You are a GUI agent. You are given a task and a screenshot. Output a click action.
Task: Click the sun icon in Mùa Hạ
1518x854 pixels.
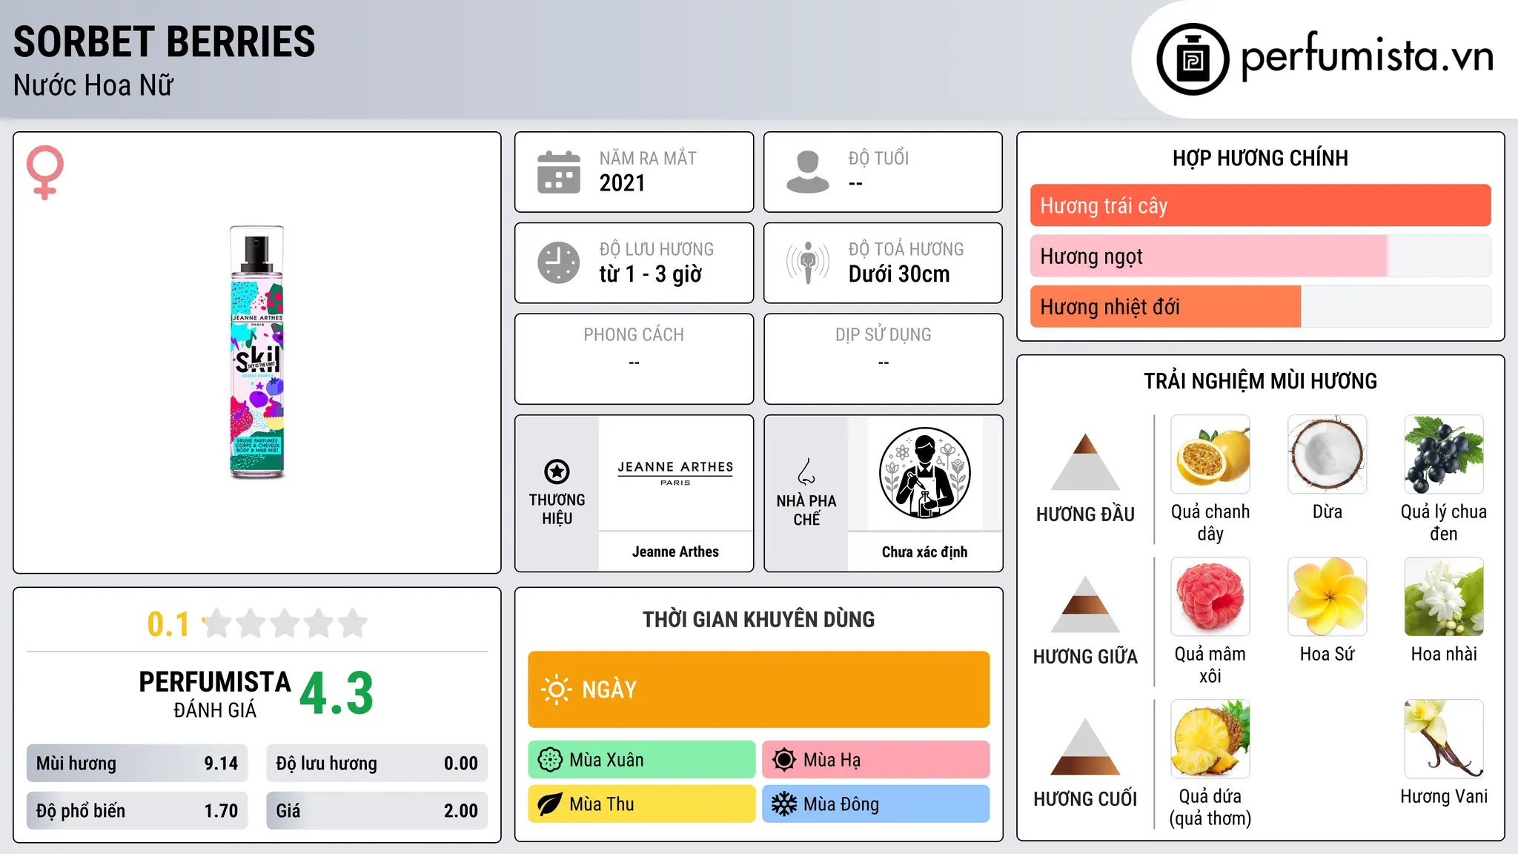coord(784,760)
